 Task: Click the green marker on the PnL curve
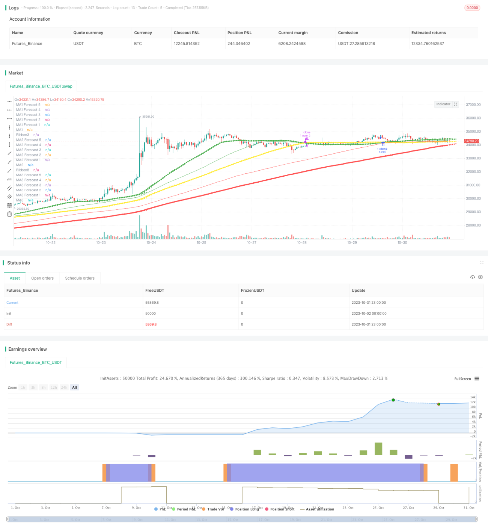(x=393, y=400)
